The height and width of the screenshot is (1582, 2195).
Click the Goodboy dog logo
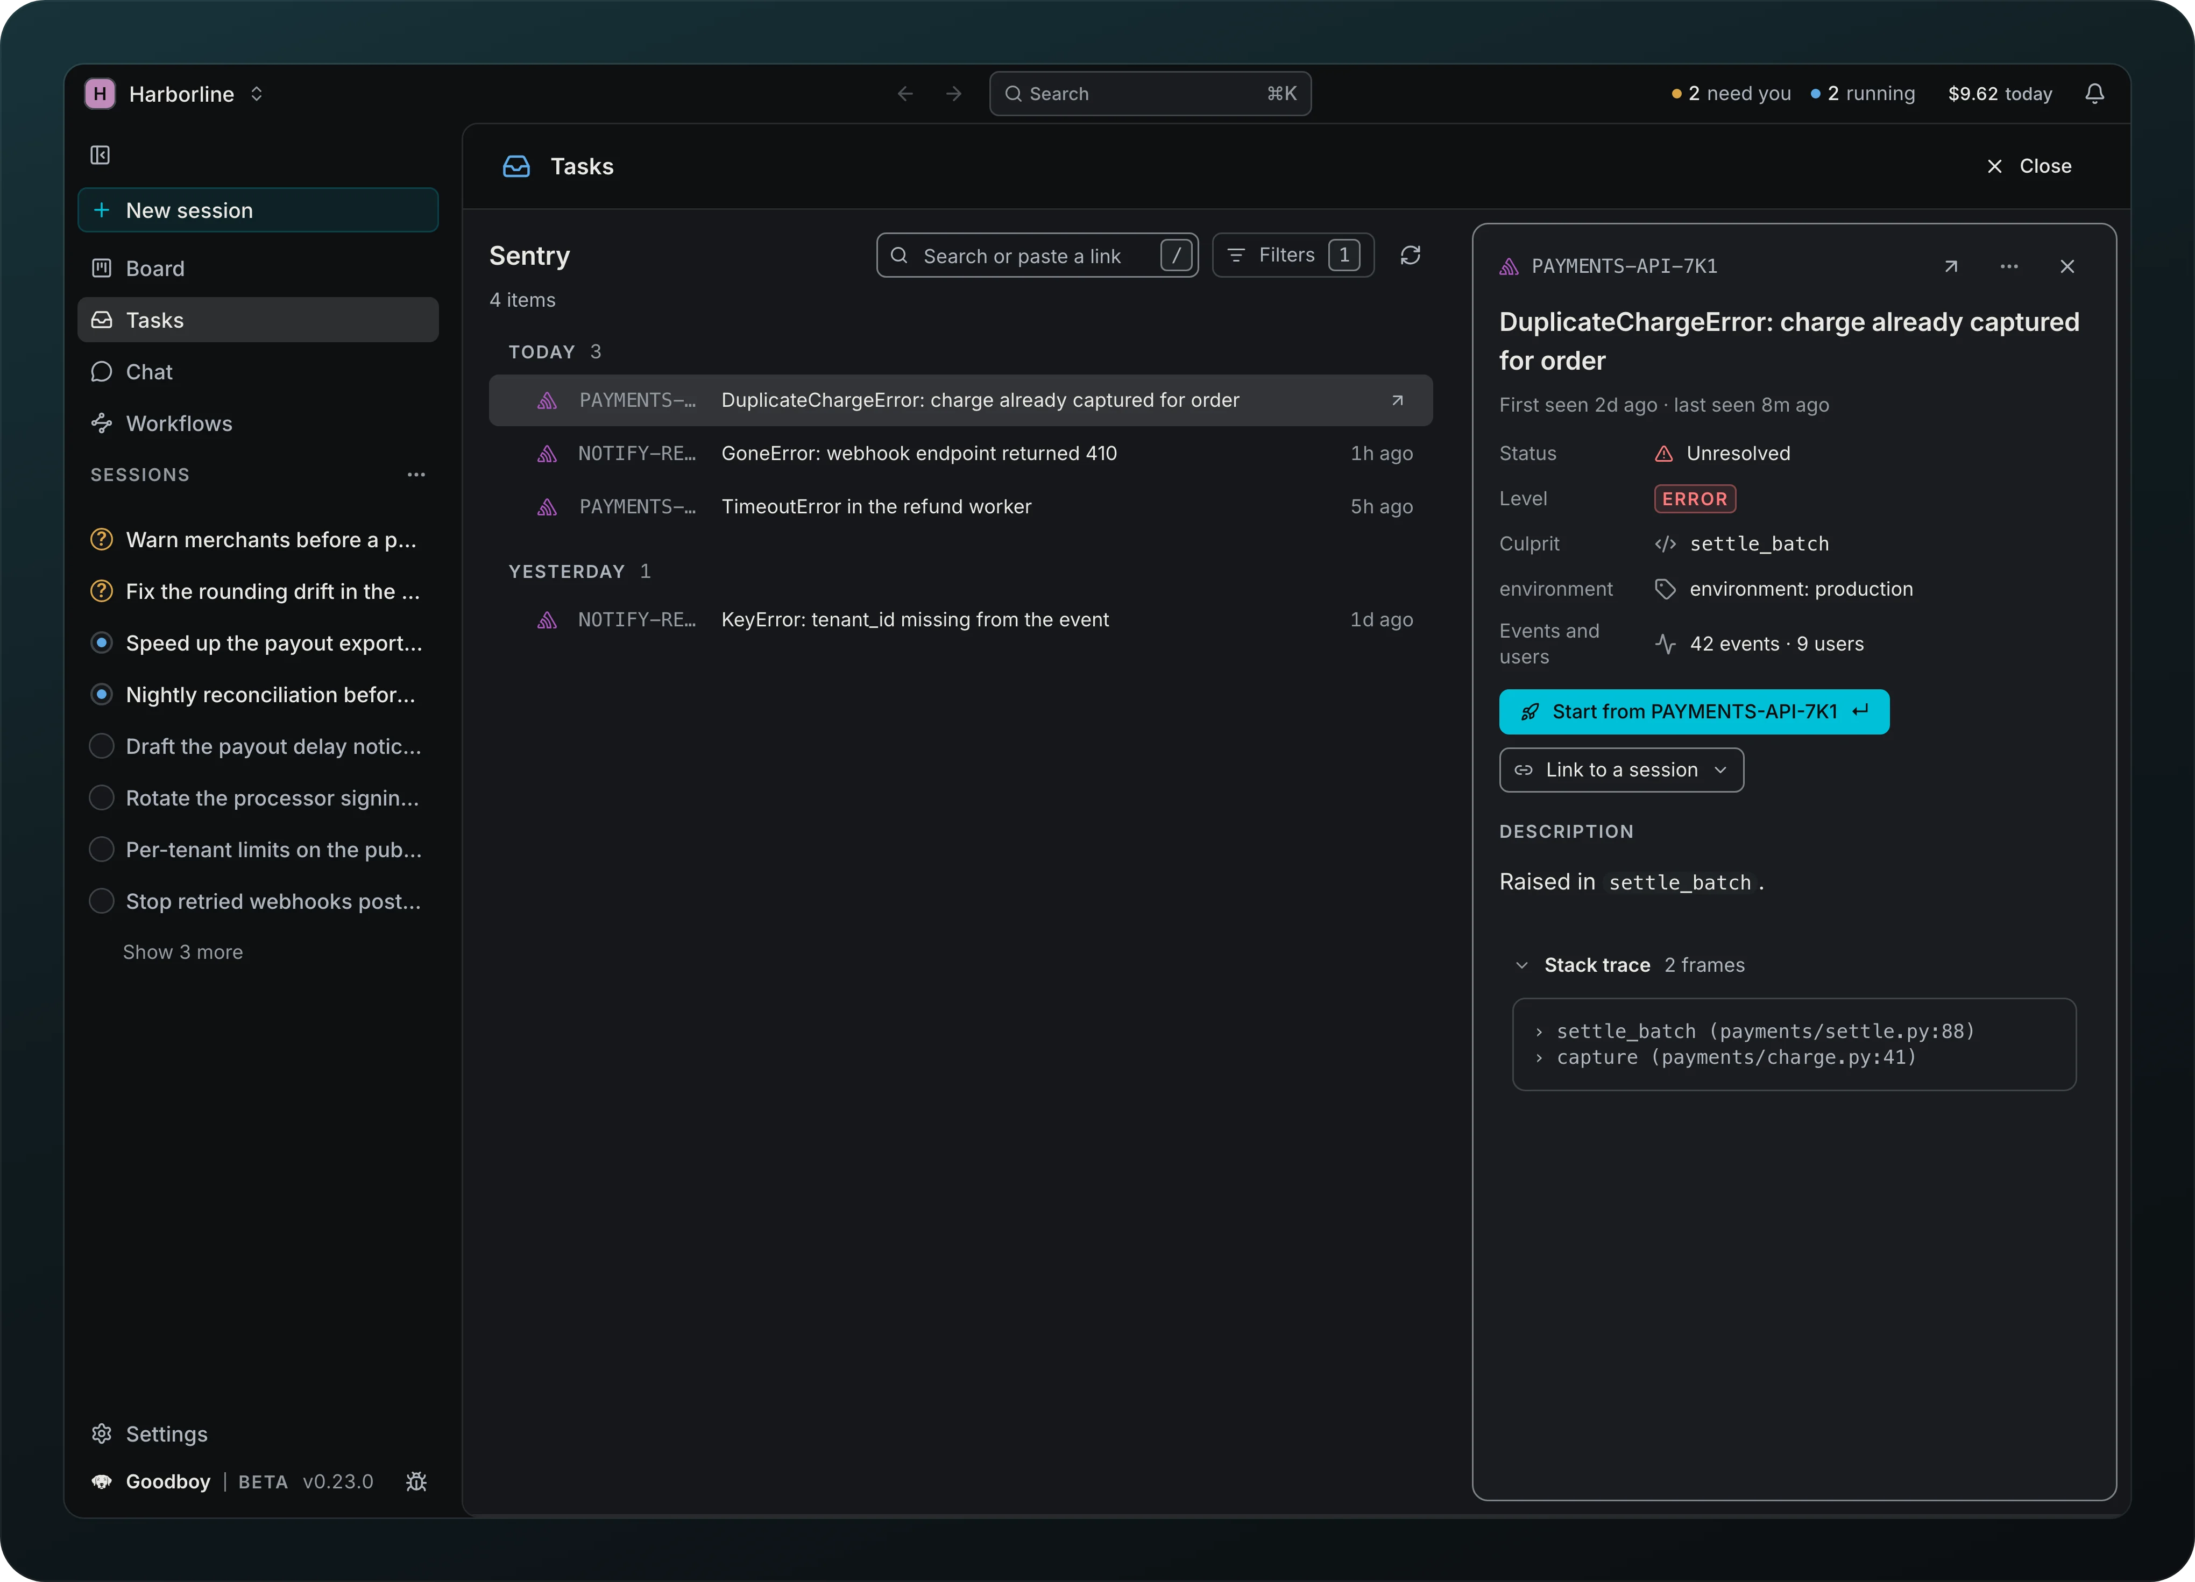pyautogui.click(x=101, y=1481)
